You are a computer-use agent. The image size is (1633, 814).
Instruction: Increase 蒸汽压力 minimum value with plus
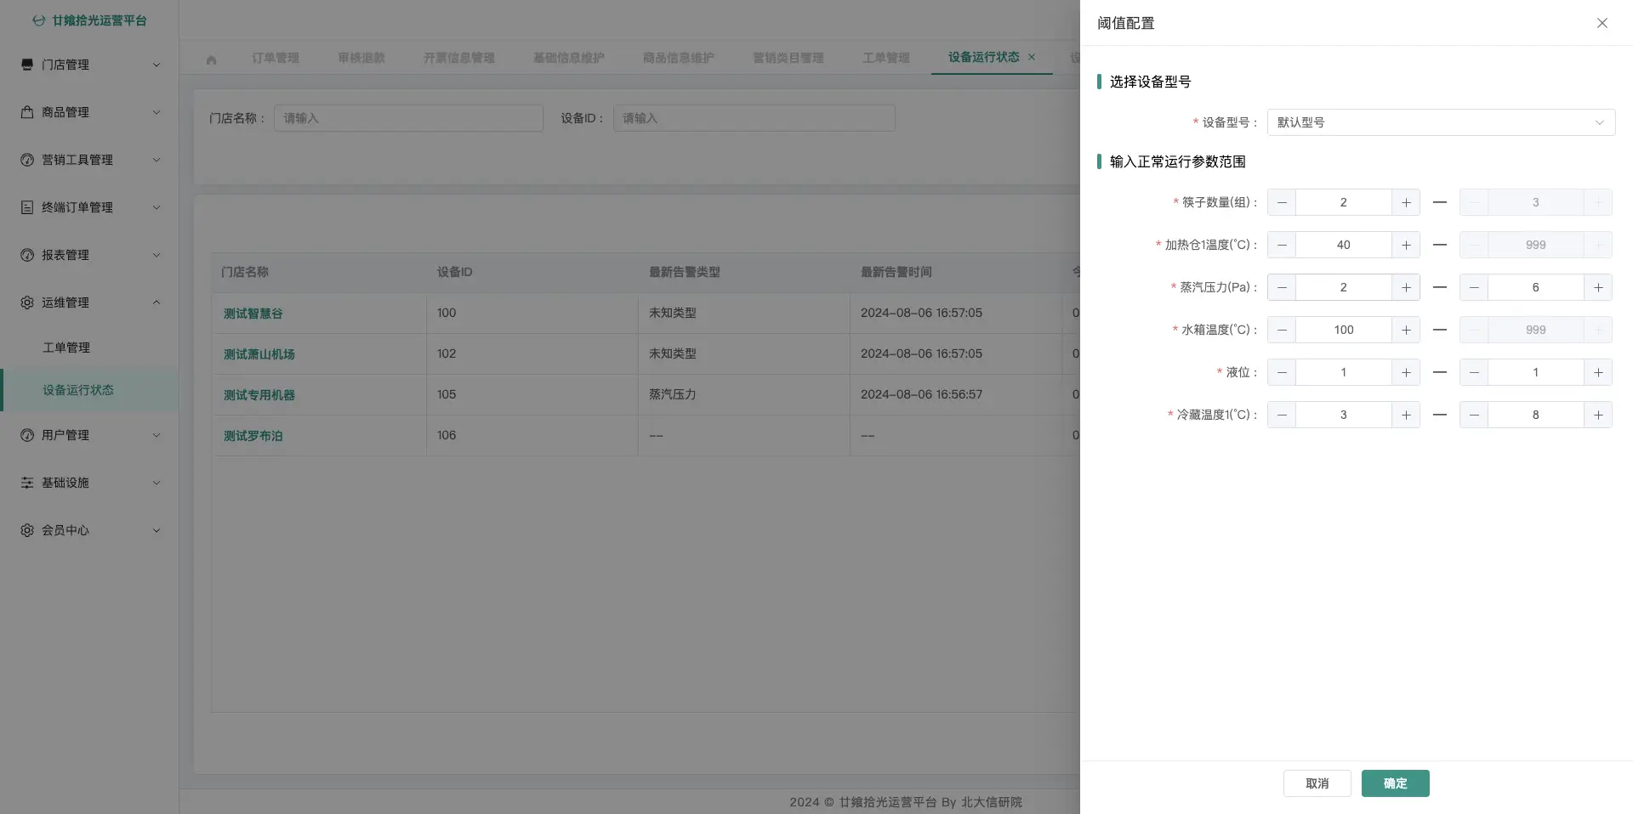click(1406, 287)
